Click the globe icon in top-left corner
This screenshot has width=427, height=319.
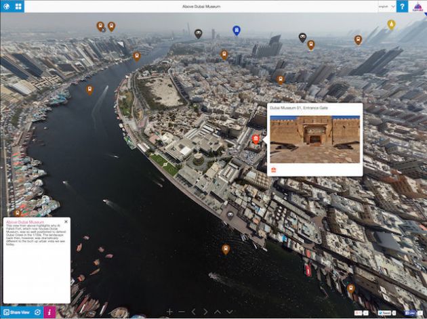click(x=5, y=6)
